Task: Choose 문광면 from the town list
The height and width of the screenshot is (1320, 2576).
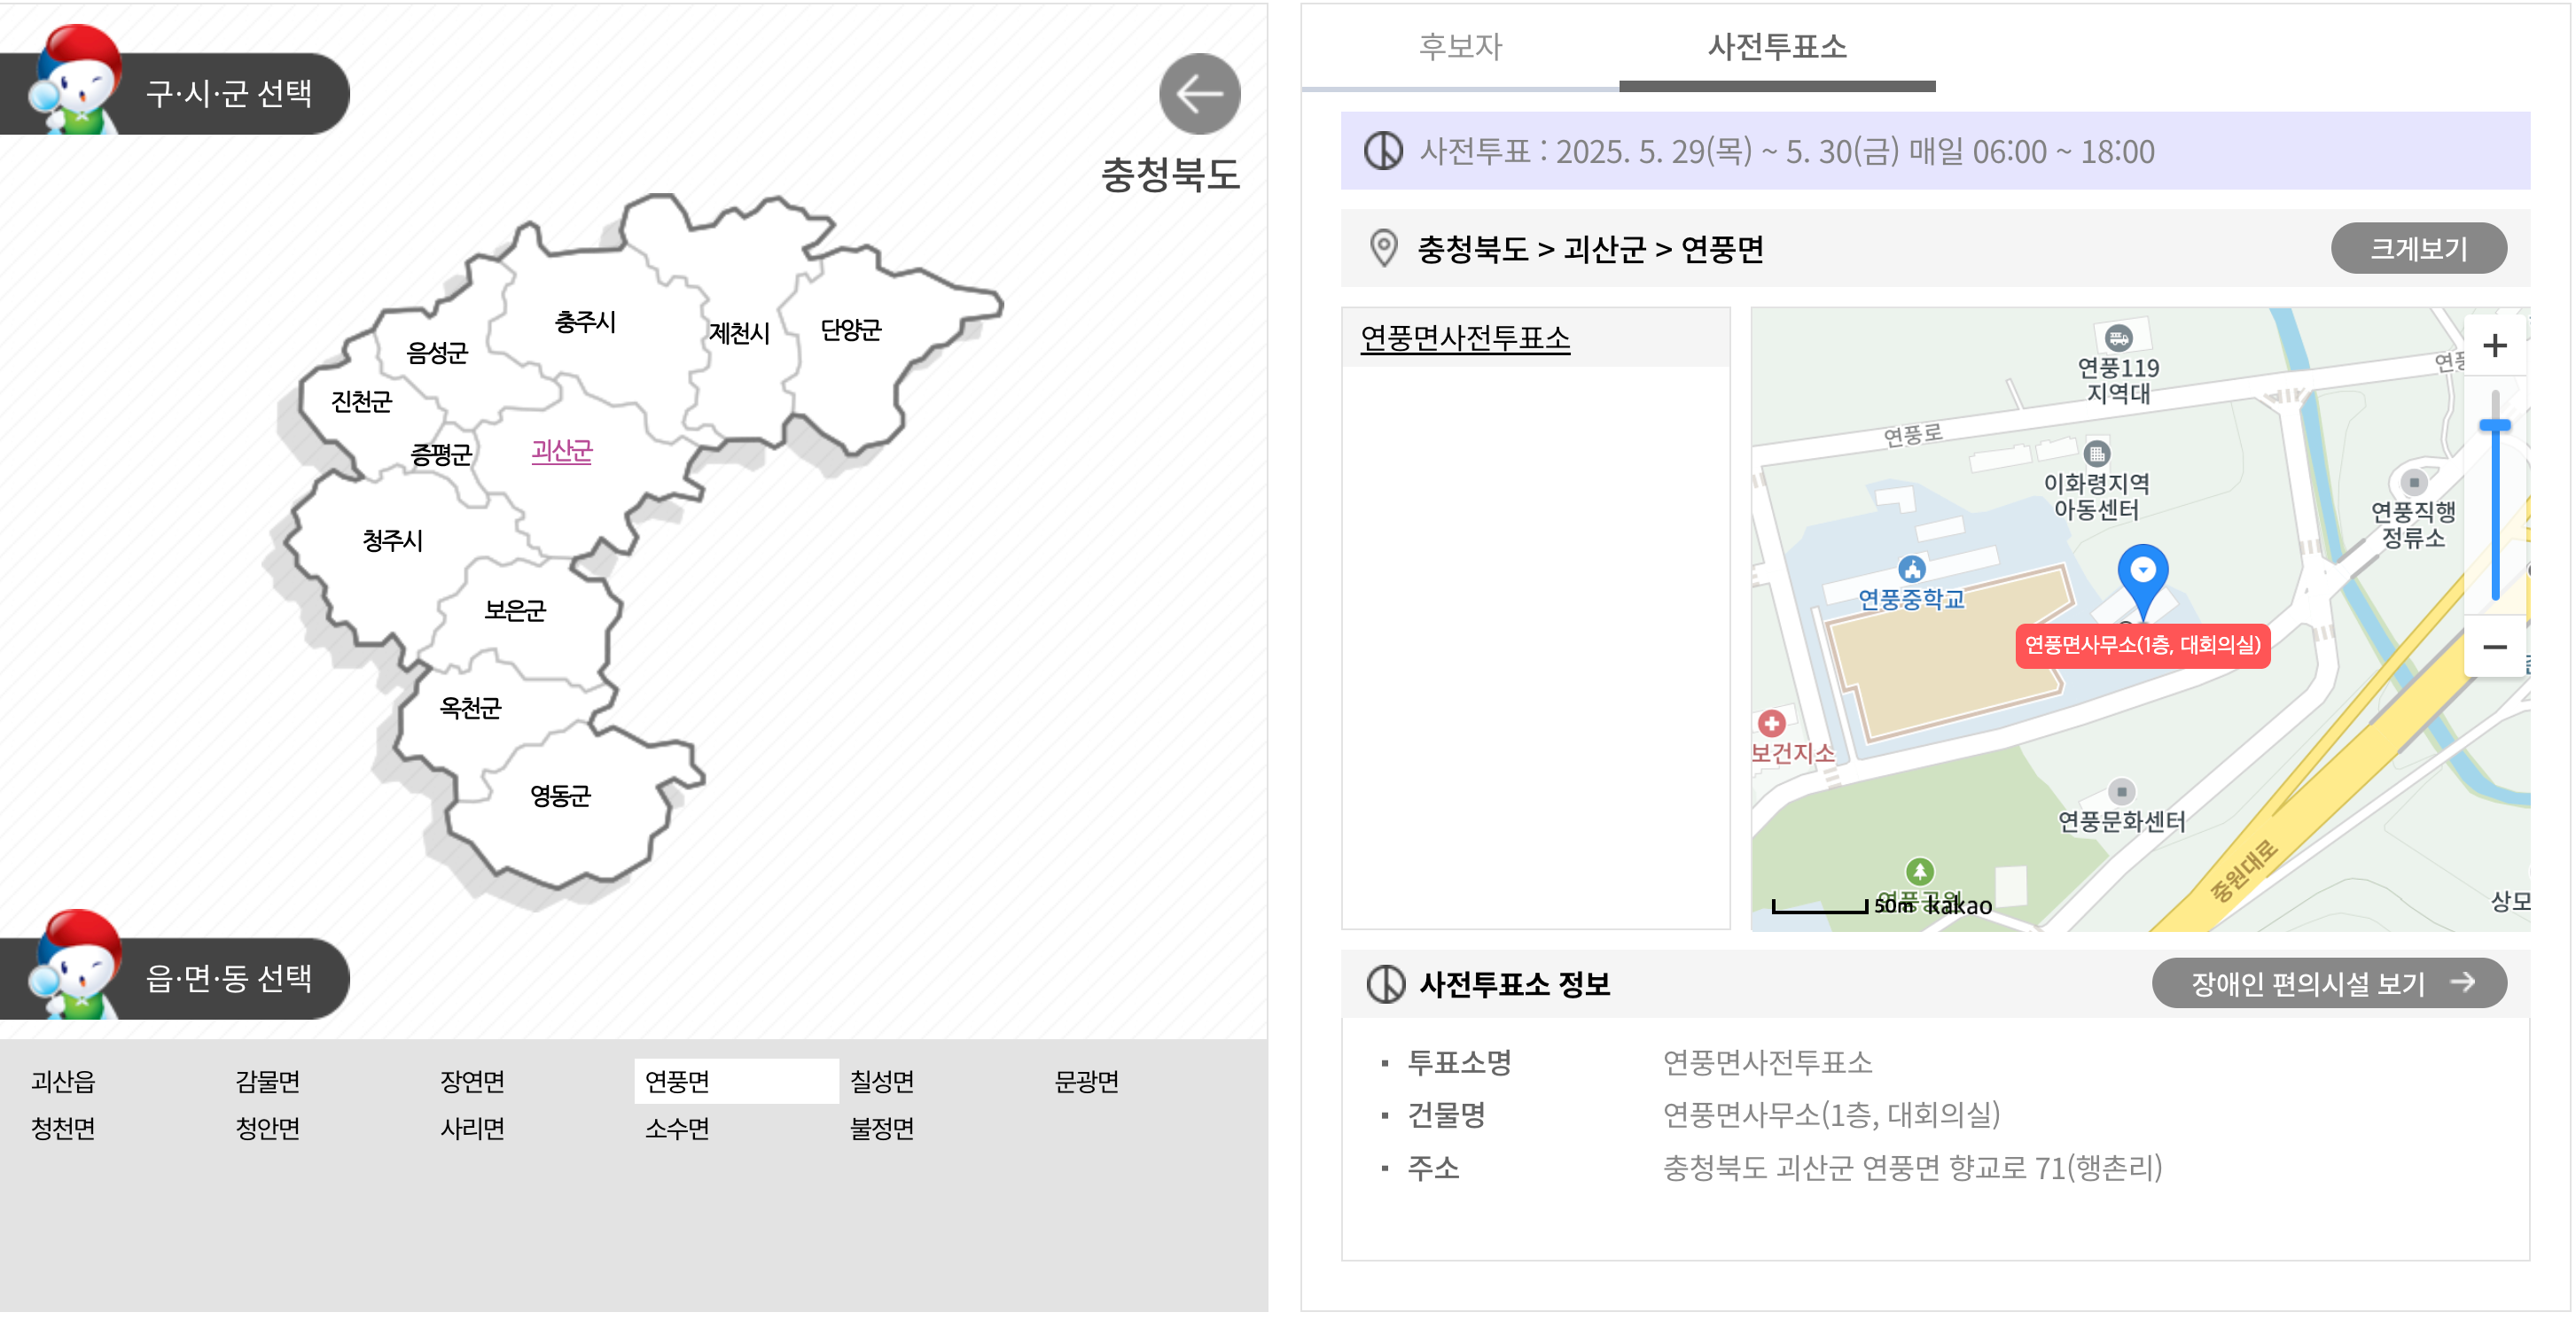Action: (1087, 1081)
